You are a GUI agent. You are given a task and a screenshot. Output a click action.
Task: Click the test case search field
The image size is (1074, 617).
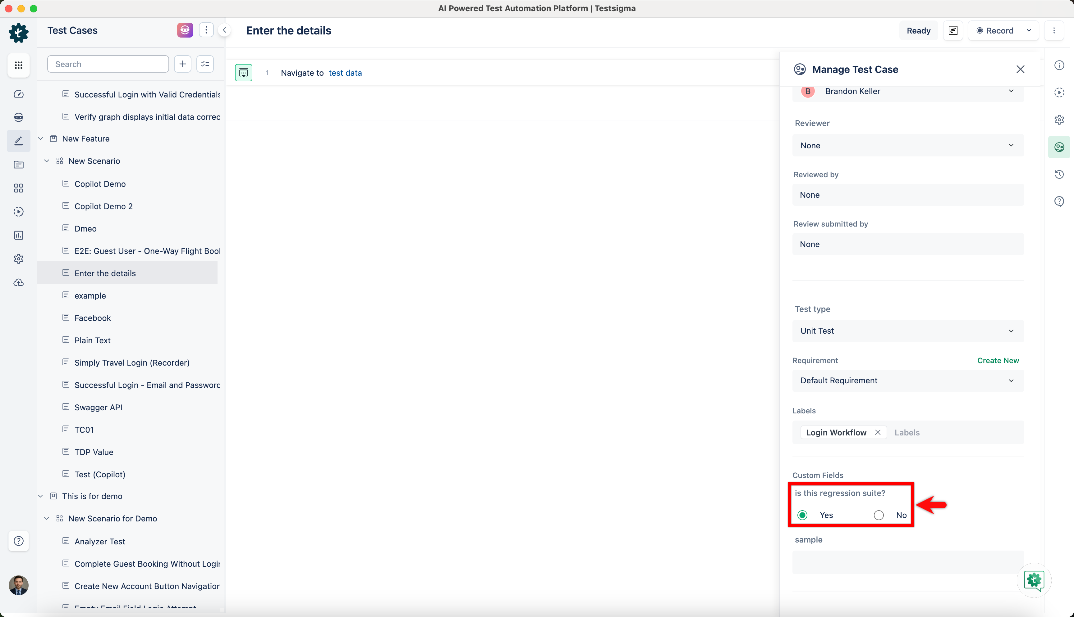[x=108, y=64]
